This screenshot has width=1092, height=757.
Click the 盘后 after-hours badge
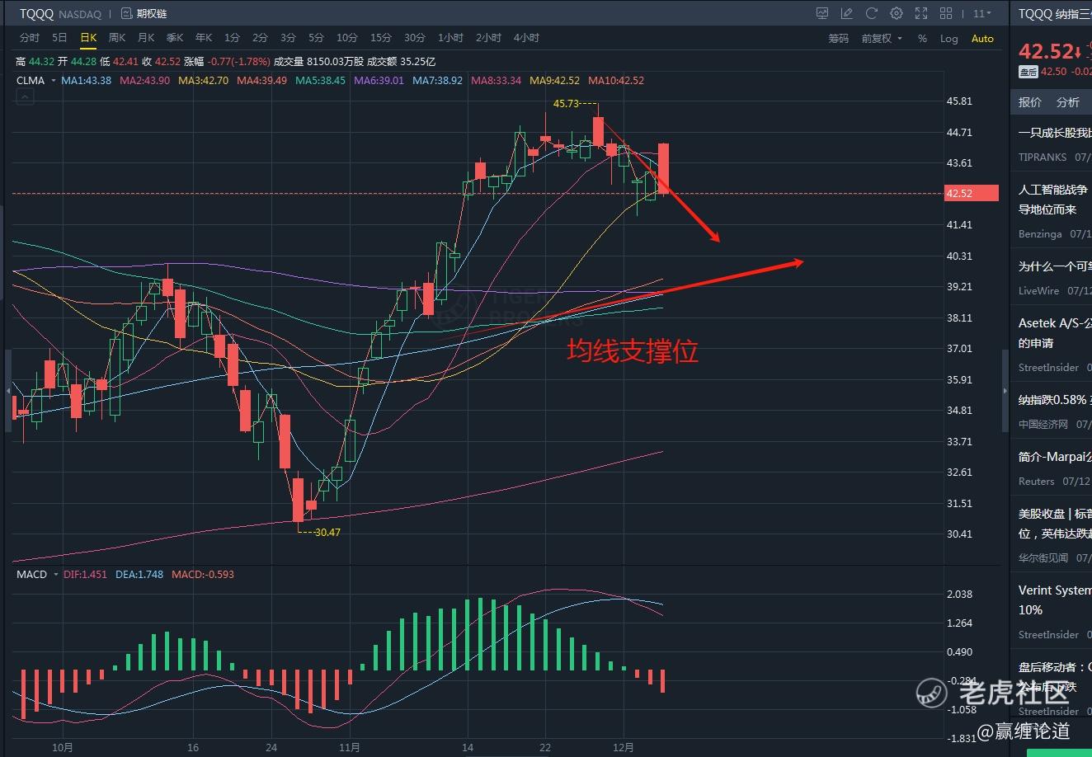[1028, 72]
